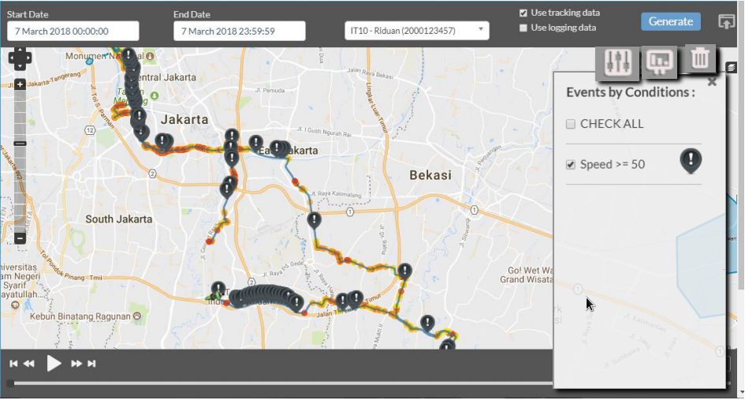Open the map layers switcher icon
The image size is (745, 400).
[732, 69]
